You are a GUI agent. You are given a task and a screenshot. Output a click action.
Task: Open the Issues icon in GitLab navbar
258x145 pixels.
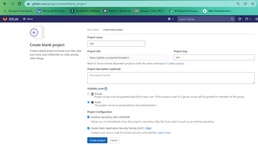(240, 19)
